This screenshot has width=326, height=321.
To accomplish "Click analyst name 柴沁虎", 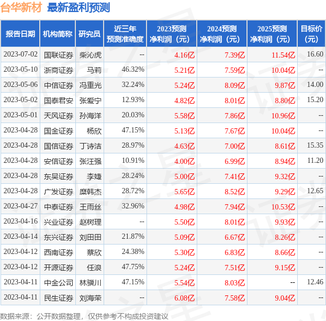I will coord(90,54).
